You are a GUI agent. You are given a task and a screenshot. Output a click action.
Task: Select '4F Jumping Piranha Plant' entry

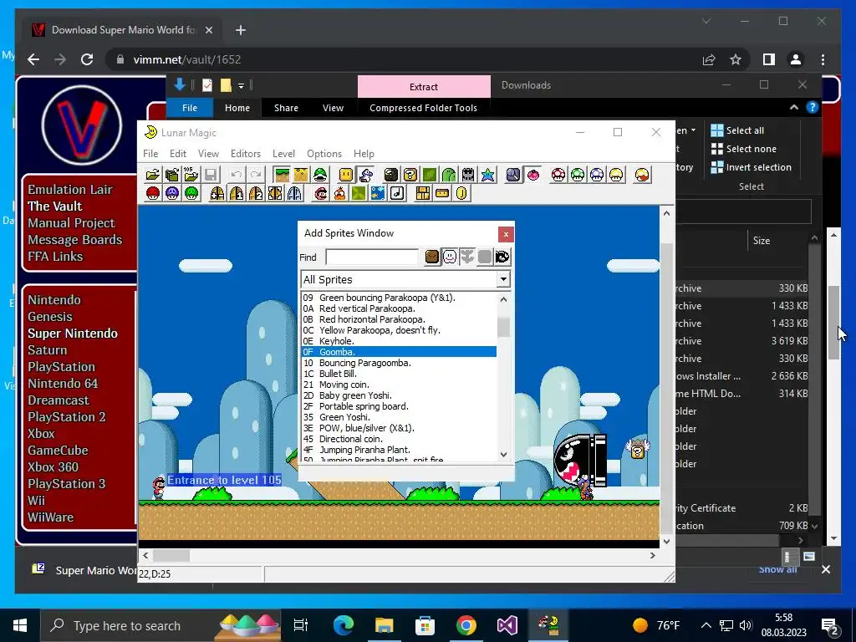tap(399, 450)
